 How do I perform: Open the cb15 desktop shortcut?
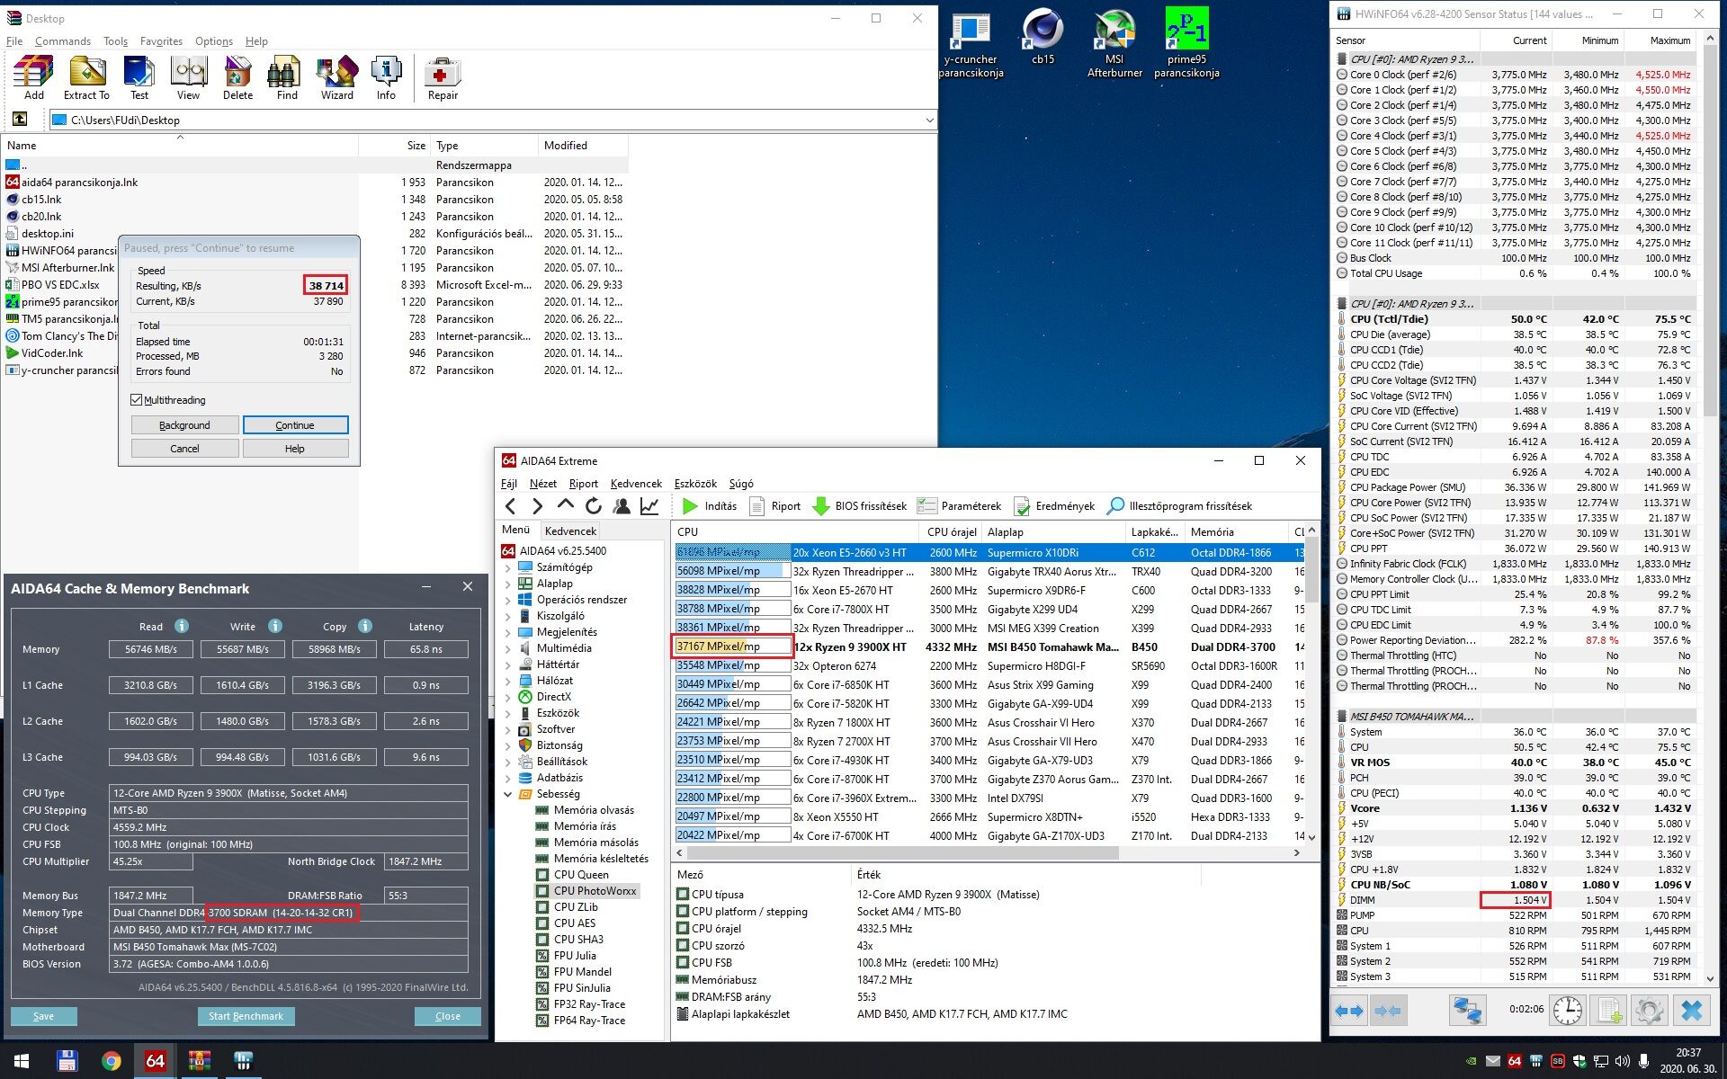click(1042, 38)
